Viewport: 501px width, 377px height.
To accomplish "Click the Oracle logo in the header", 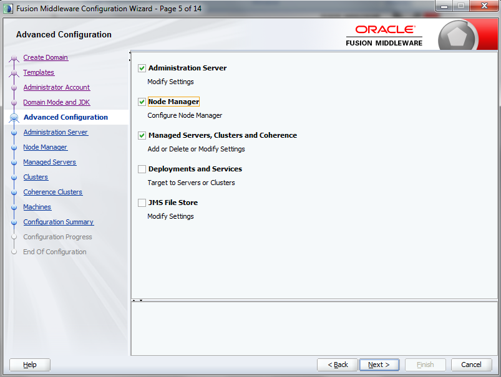I will 385,29.
